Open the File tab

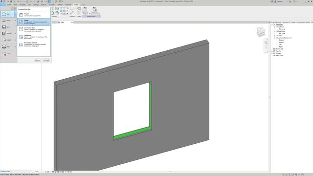pyautogui.click(x=3, y=4)
